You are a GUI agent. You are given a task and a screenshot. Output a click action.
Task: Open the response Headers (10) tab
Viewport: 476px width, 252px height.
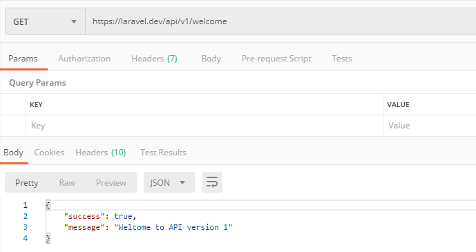(x=101, y=152)
